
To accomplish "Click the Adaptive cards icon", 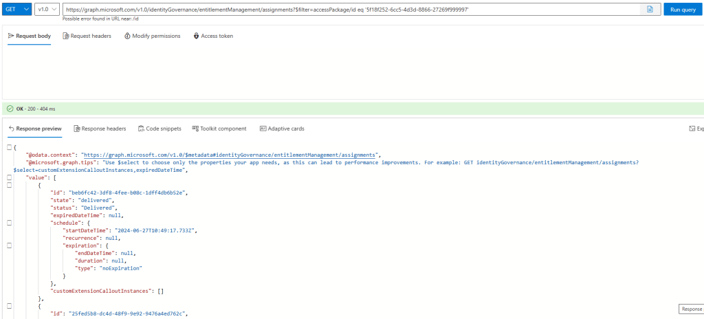I will tap(263, 129).
